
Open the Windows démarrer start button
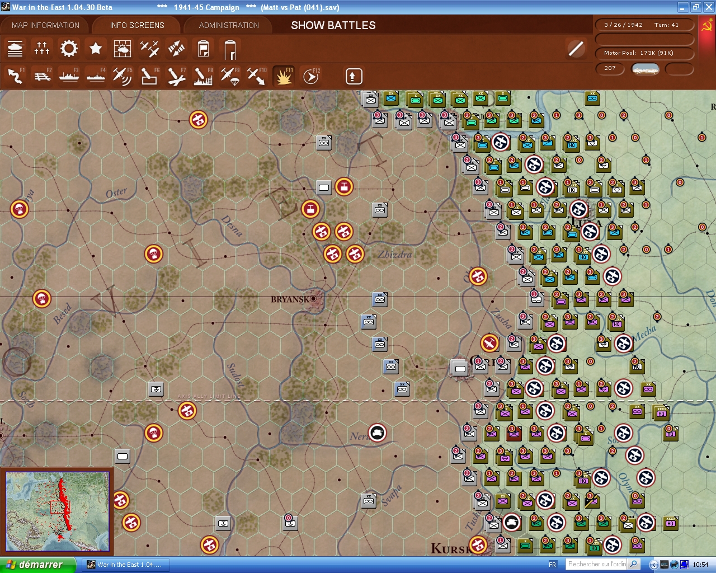tap(37, 565)
